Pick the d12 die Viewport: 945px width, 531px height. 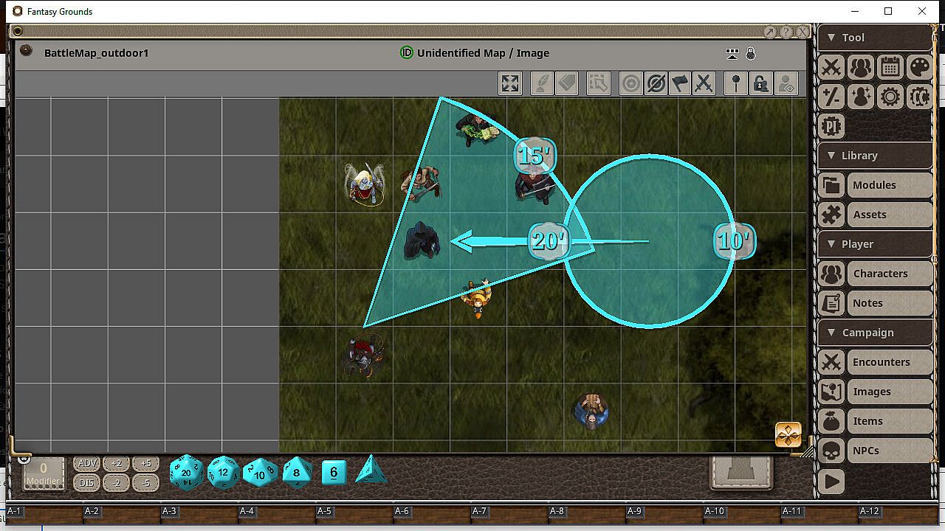[224, 472]
